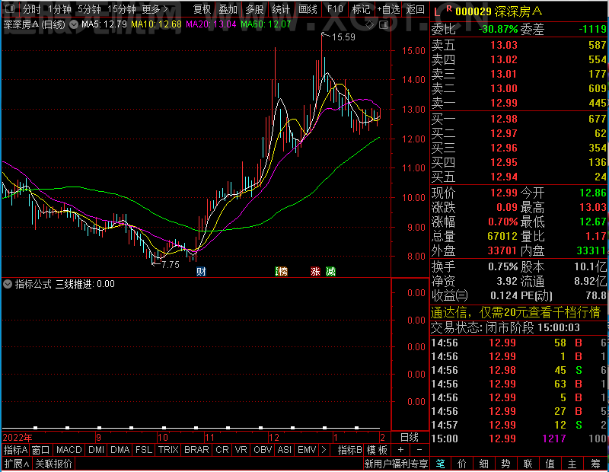Zoom in chart with plus button
Viewport: 609px width, 472px height.
pyautogui.click(x=401, y=450)
